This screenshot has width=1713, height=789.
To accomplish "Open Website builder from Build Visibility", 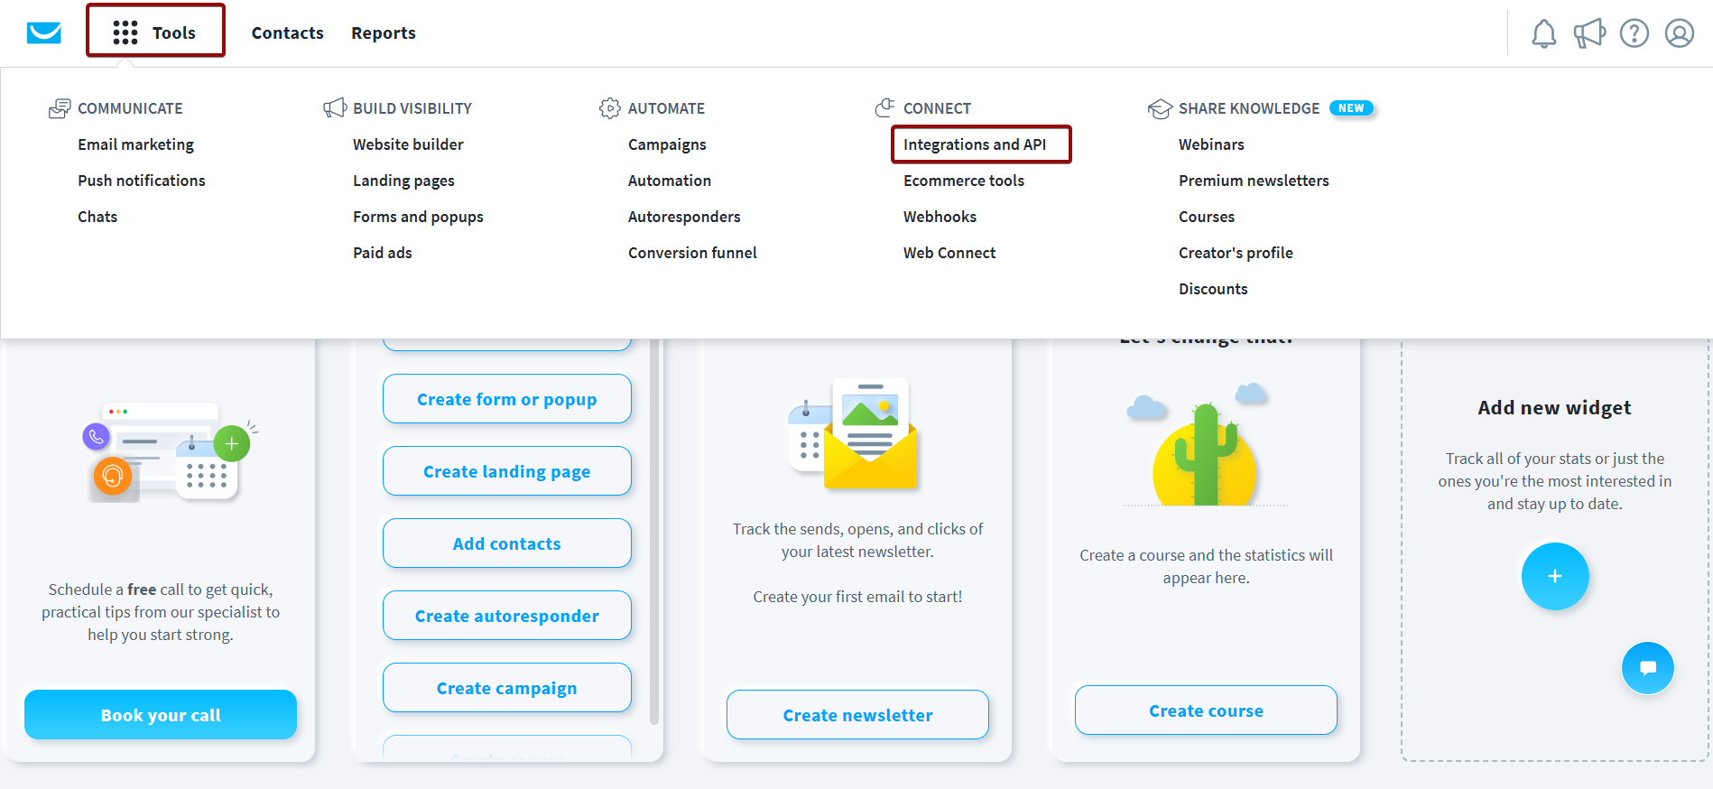I will tap(408, 144).
